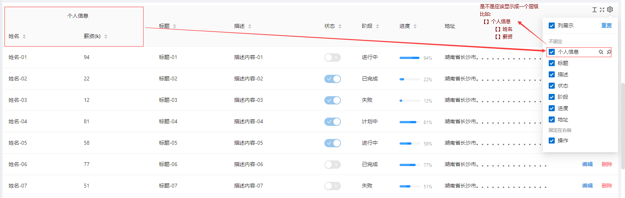The width and height of the screenshot is (625, 198).
Task: Click the 94% progress bar
Action: pos(410,58)
